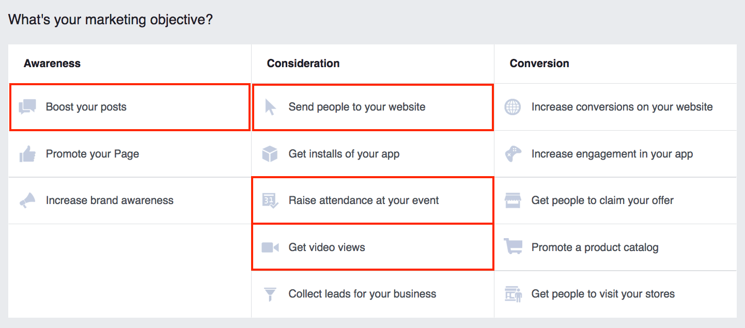This screenshot has width=745, height=328.
Task: Click the shopping cart icon for product catalog
Action: tap(513, 247)
